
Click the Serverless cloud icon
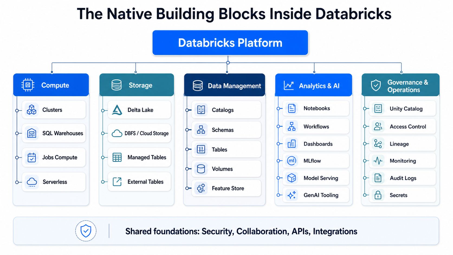click(32, 182)
